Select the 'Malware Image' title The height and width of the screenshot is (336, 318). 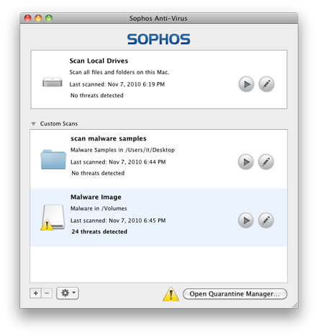click(96, 197)
